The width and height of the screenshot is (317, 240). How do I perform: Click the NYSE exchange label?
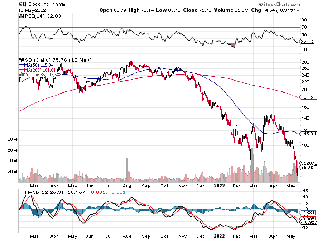point(59,5)
